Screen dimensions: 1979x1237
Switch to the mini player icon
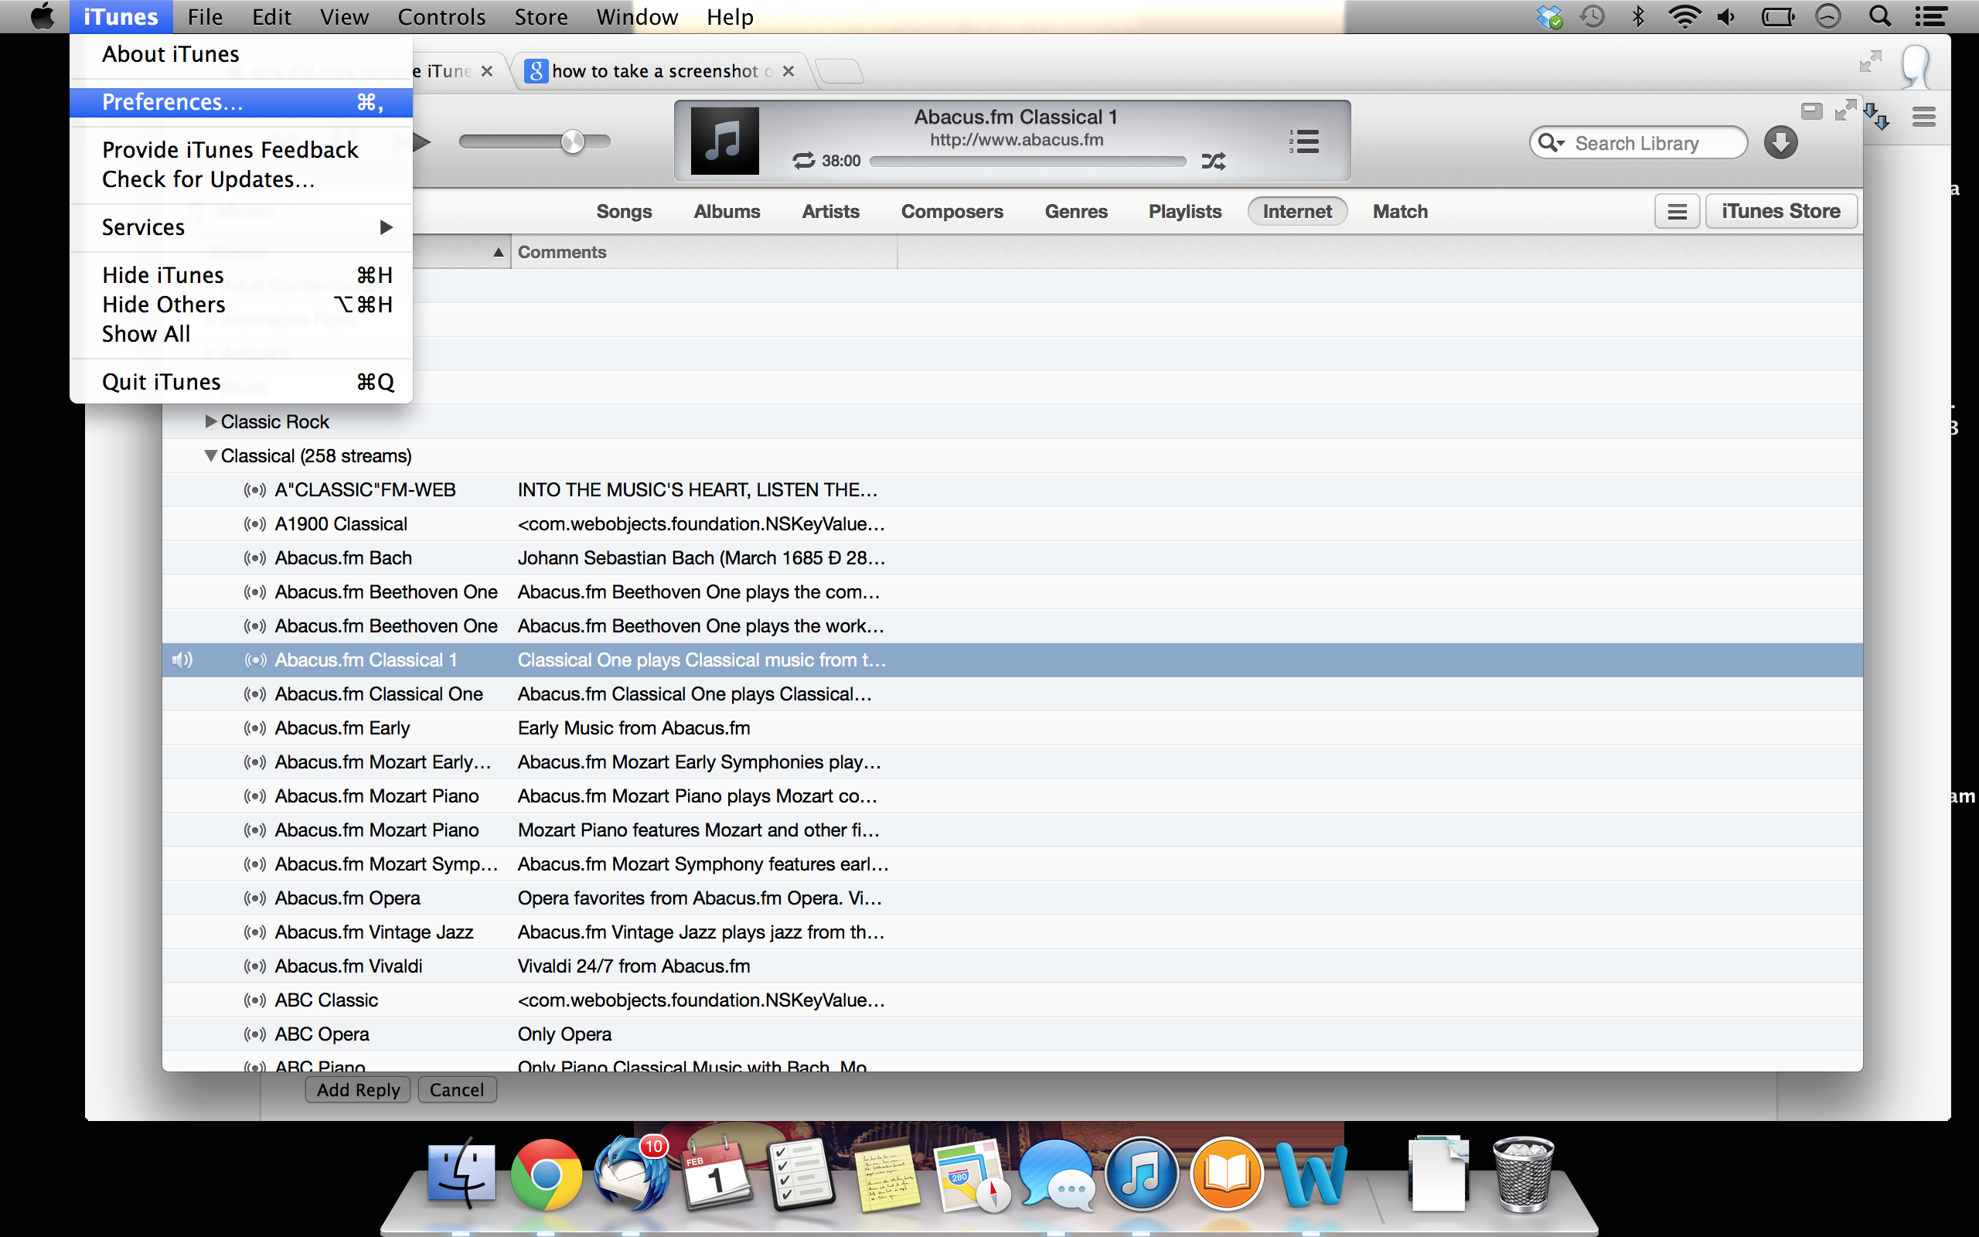(1811, 111)
